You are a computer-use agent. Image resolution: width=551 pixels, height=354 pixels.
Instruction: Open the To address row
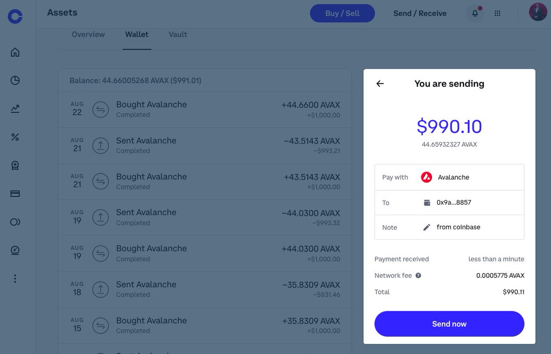click(x=450, y=203)
